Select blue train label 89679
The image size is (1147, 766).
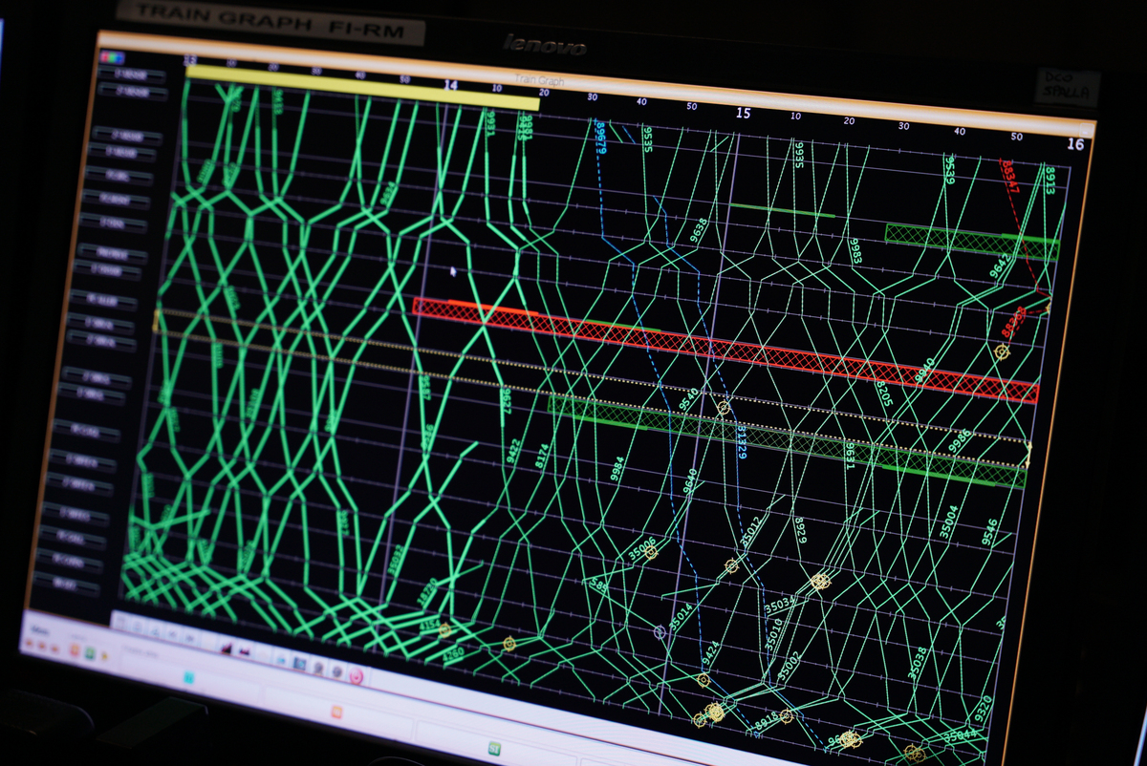[x=600, y=138]
